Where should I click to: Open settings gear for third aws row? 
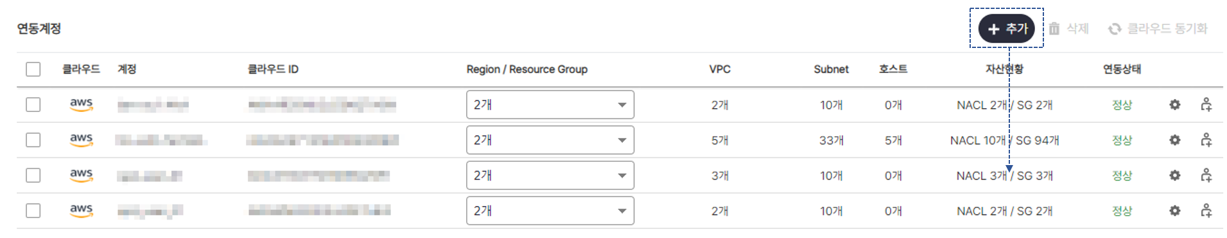[x=1174, y=175]
